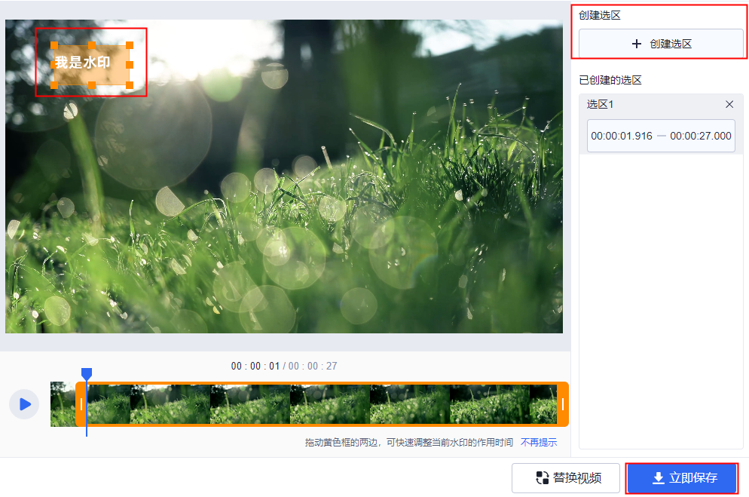
Task: Select the orange watermark selection box on video
Action: coord(92,65)
